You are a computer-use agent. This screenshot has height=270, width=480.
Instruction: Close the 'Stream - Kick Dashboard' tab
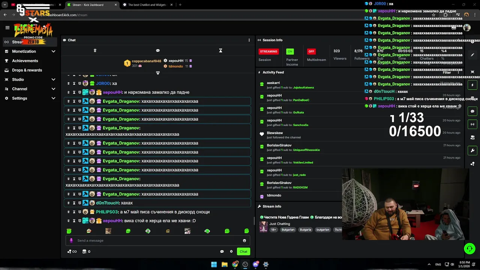[115, 5]
